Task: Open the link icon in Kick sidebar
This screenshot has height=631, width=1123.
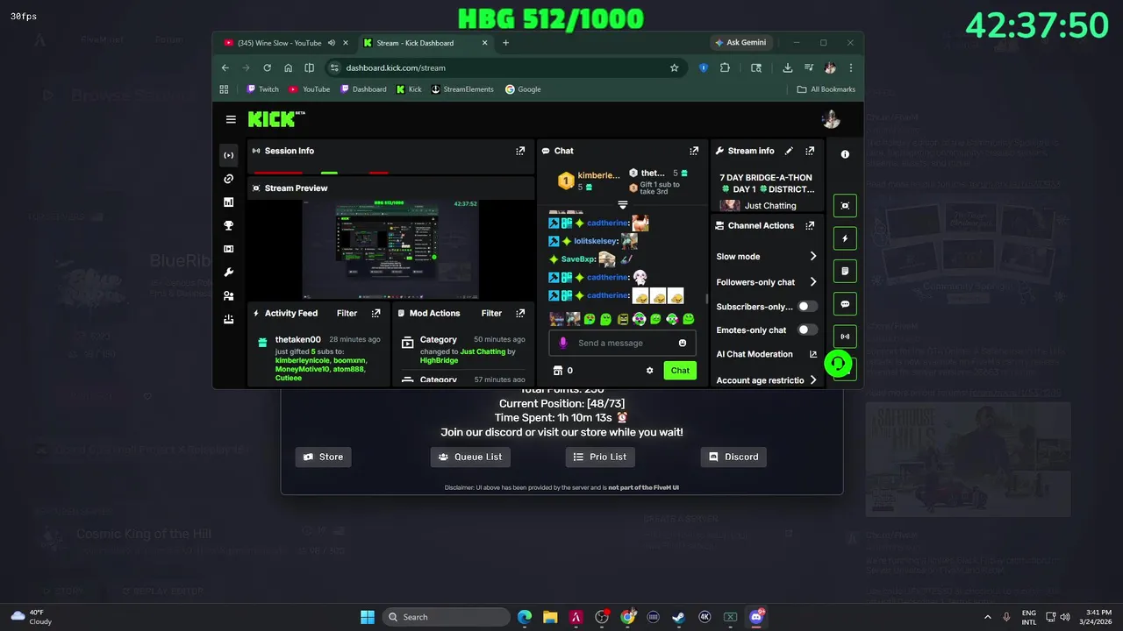Action: coord(229,179)
